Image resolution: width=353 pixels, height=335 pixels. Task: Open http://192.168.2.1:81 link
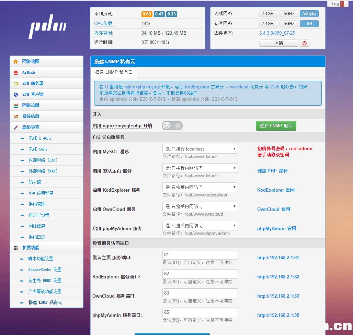[278, 258]
